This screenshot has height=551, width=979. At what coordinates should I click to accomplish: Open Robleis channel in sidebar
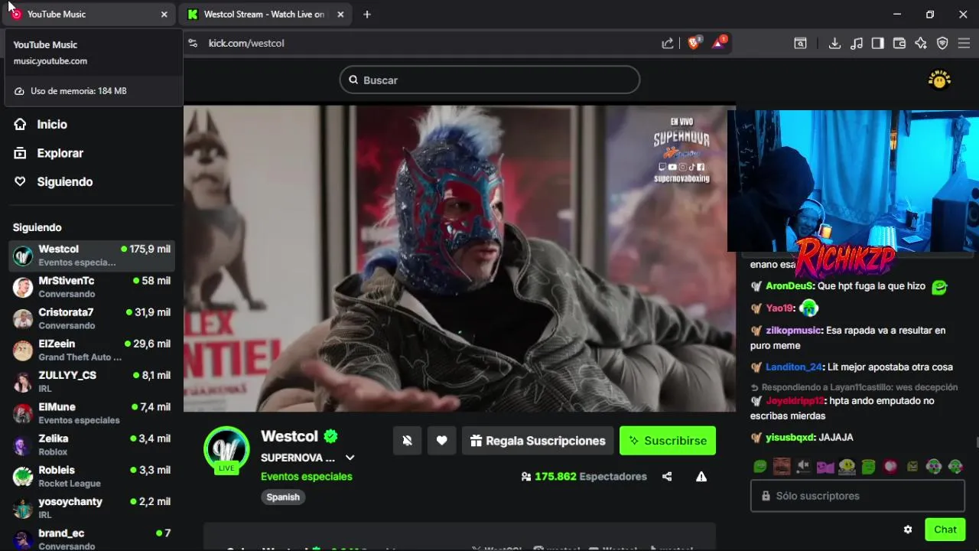(92, 476)
